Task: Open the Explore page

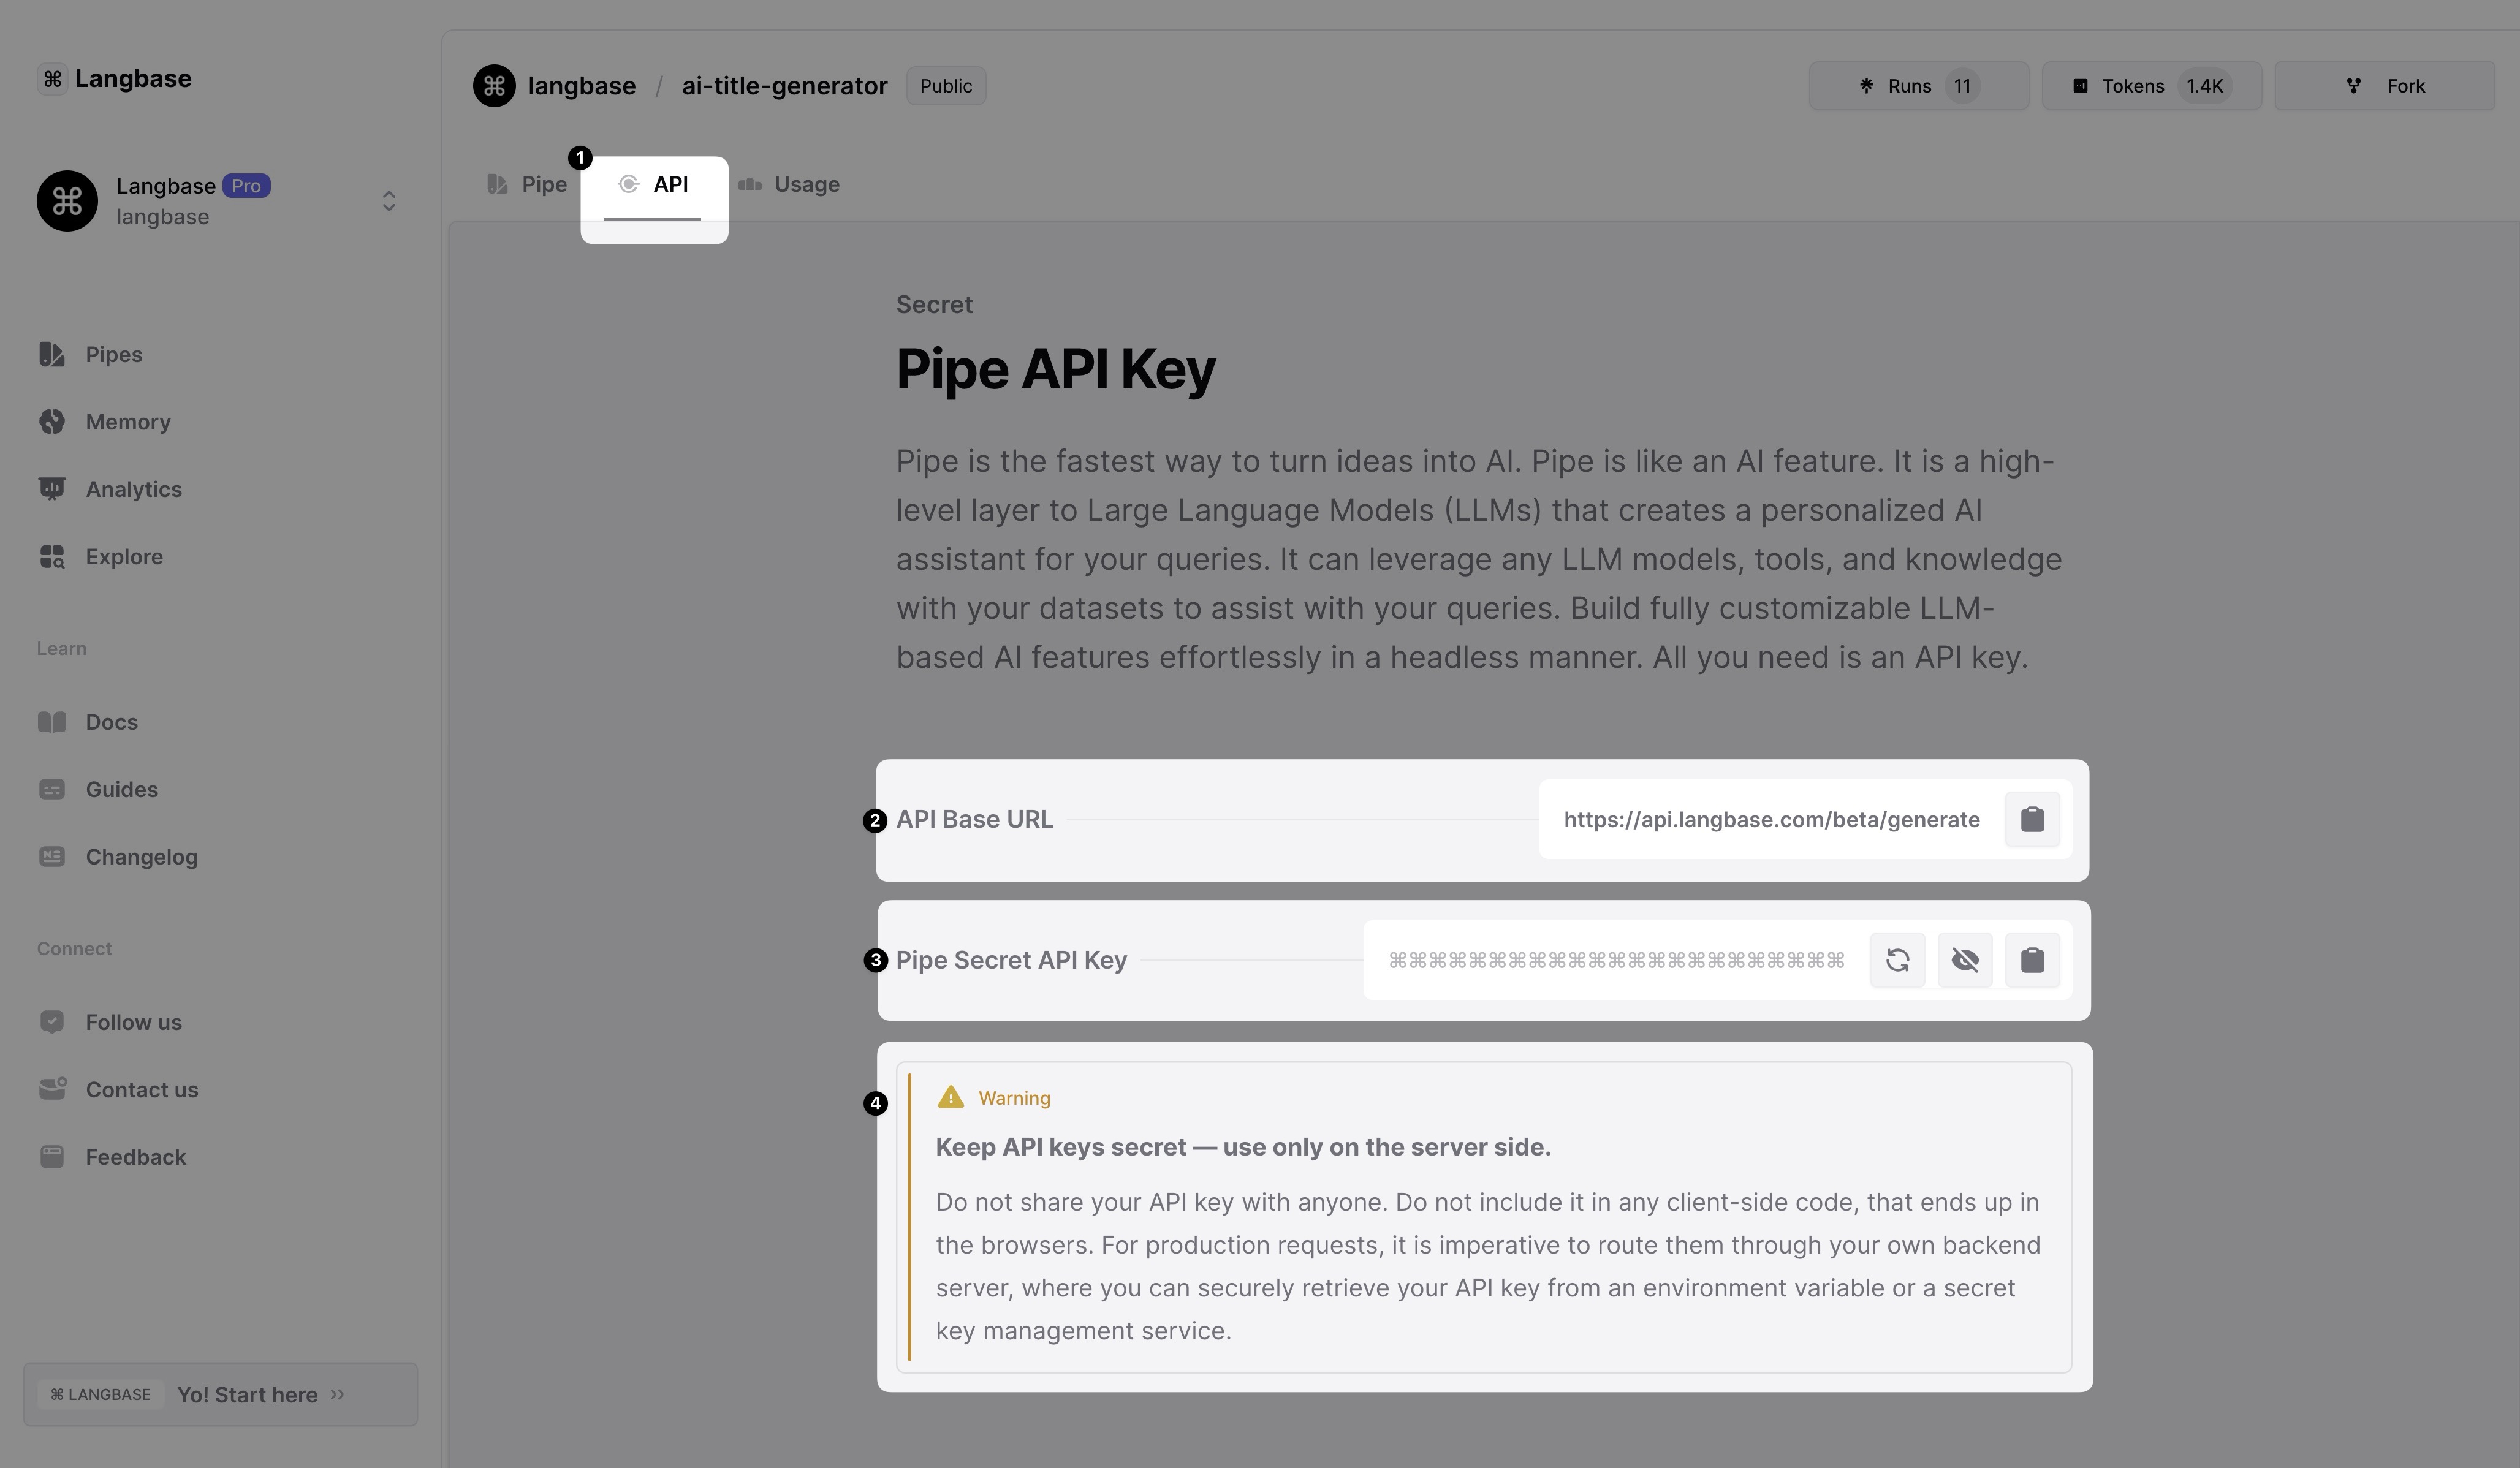Action: pos(123,557)
